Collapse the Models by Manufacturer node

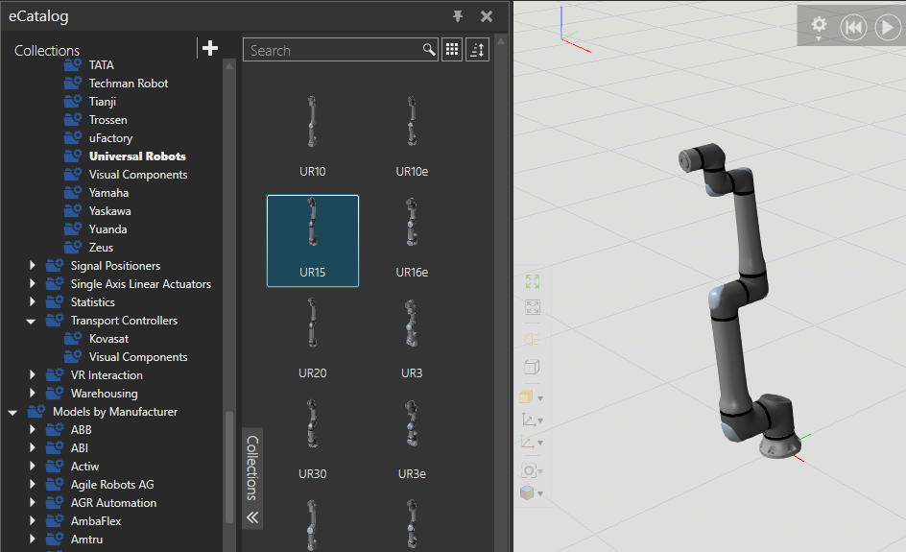point(12,412)
